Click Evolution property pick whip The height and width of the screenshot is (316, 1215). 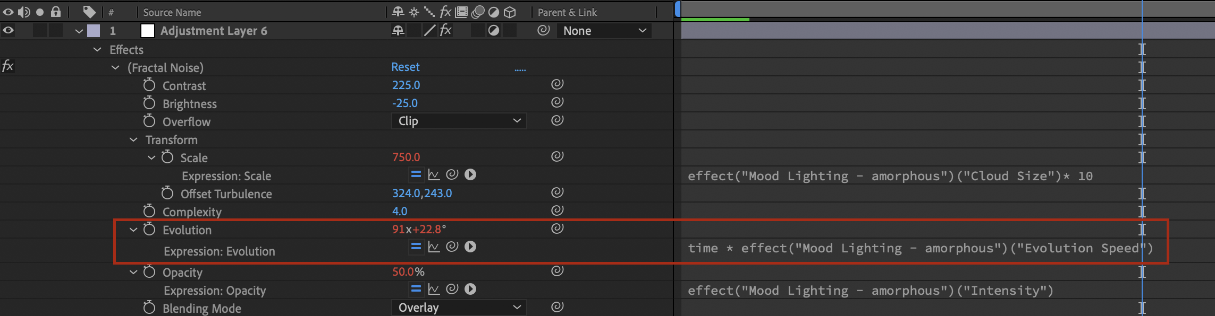557,229
